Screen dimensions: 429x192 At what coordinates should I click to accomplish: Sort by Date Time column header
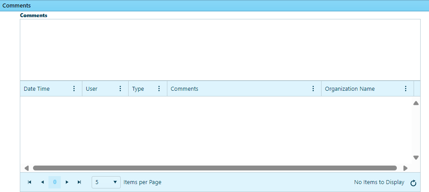[37, 89]
